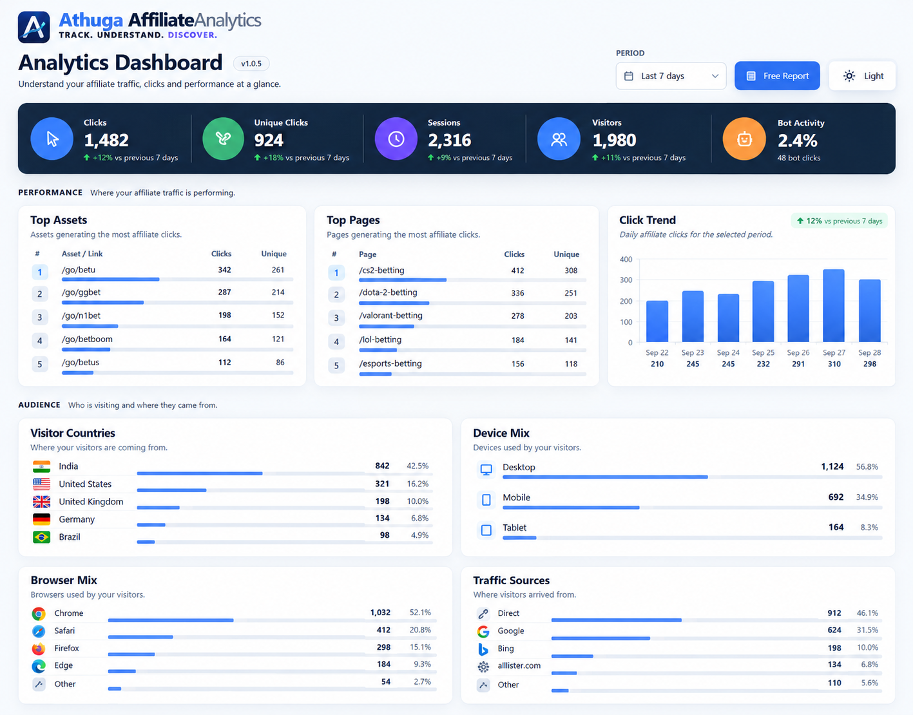Click the Other traffic sources icon
The image size is (913, 715).
pyautogui.click(x=483, y=685)
